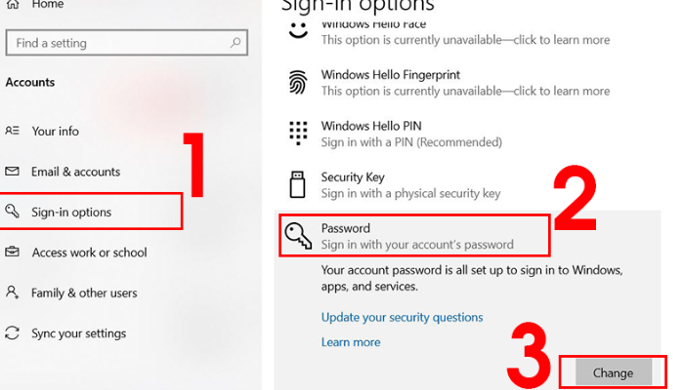The image size is (684, 390).
Task: Click the Password key icon
Action: 298,235
